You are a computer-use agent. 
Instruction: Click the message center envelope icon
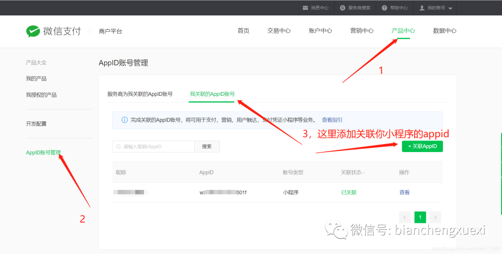tap(305, 8)
